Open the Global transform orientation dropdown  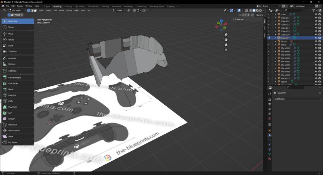coord(119,11)
